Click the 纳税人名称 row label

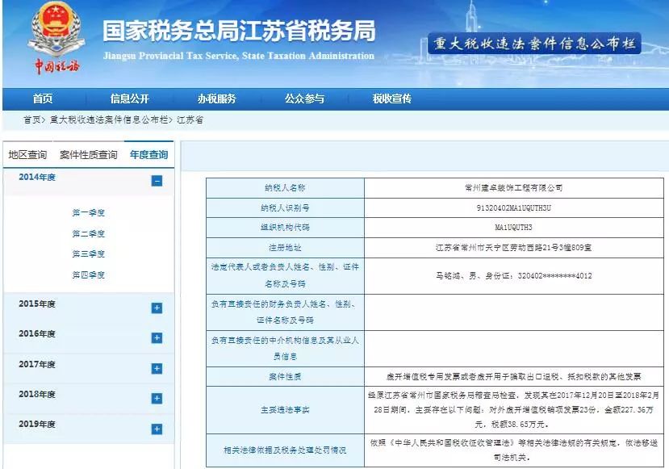tap(285, 188)
